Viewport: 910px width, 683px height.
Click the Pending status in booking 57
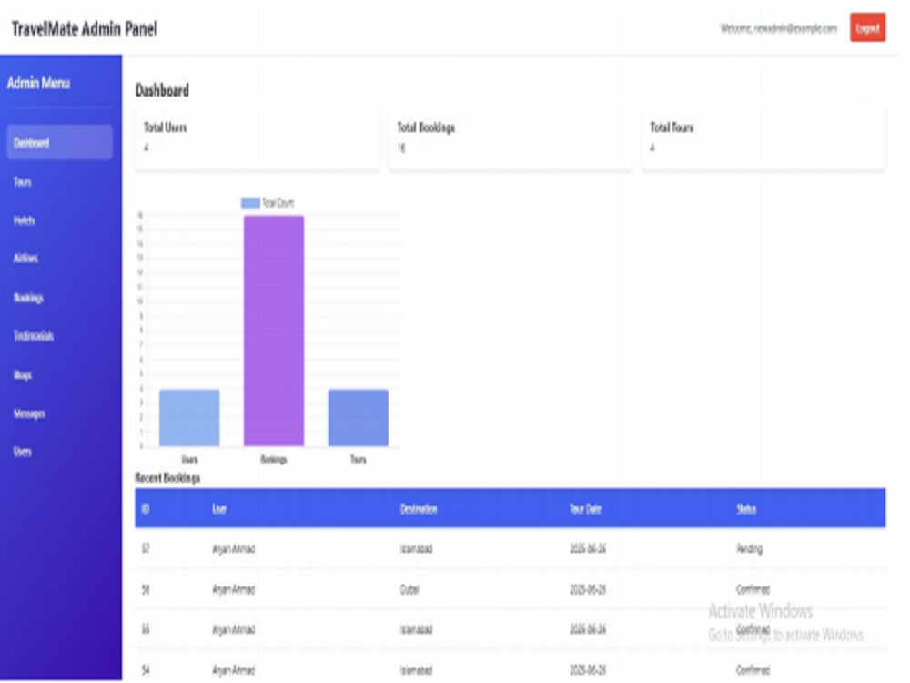[x=749, y=549]
